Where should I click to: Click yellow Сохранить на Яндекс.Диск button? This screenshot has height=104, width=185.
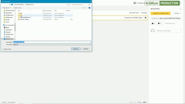pos(160,13)
